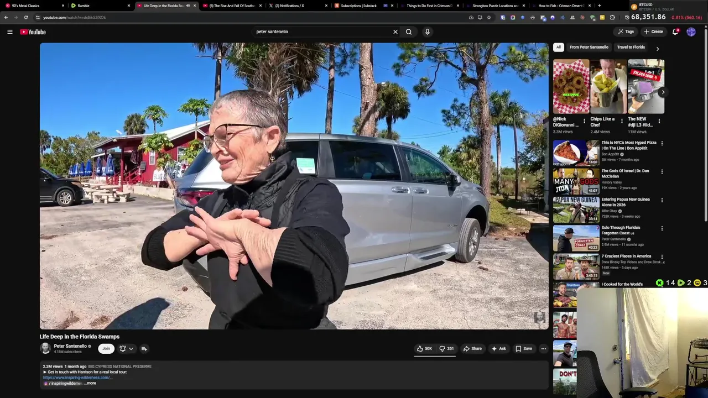Screen dimensions: 708x398
Task: Open the YouTube guide hamburger menu
Action: tap(9, 32)
